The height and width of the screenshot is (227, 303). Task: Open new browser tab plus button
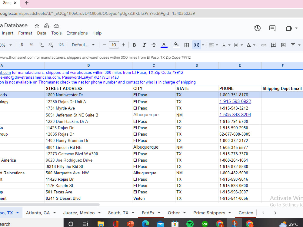[x=27, y=3]
